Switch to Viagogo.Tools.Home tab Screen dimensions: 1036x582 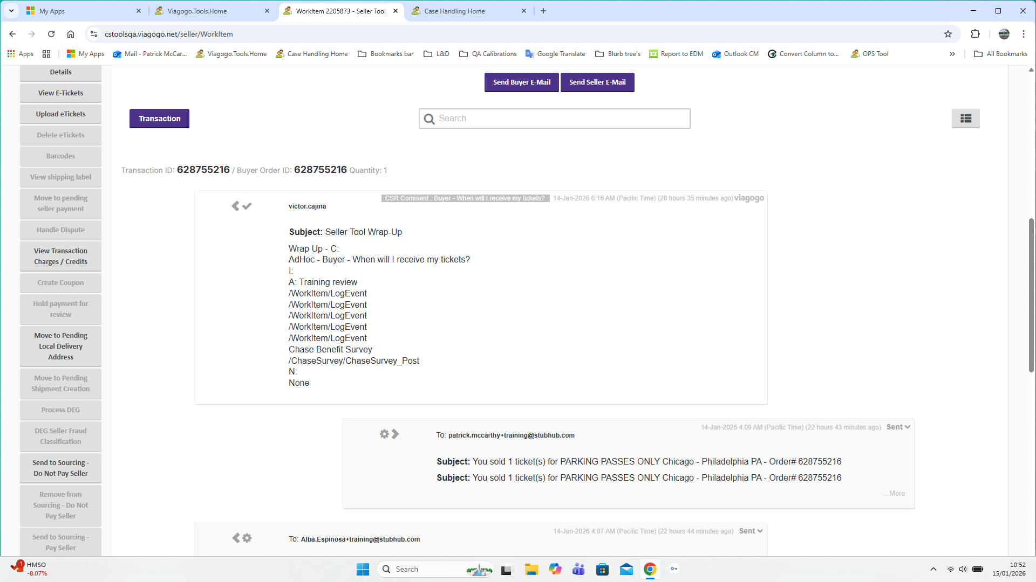(197, 11)
